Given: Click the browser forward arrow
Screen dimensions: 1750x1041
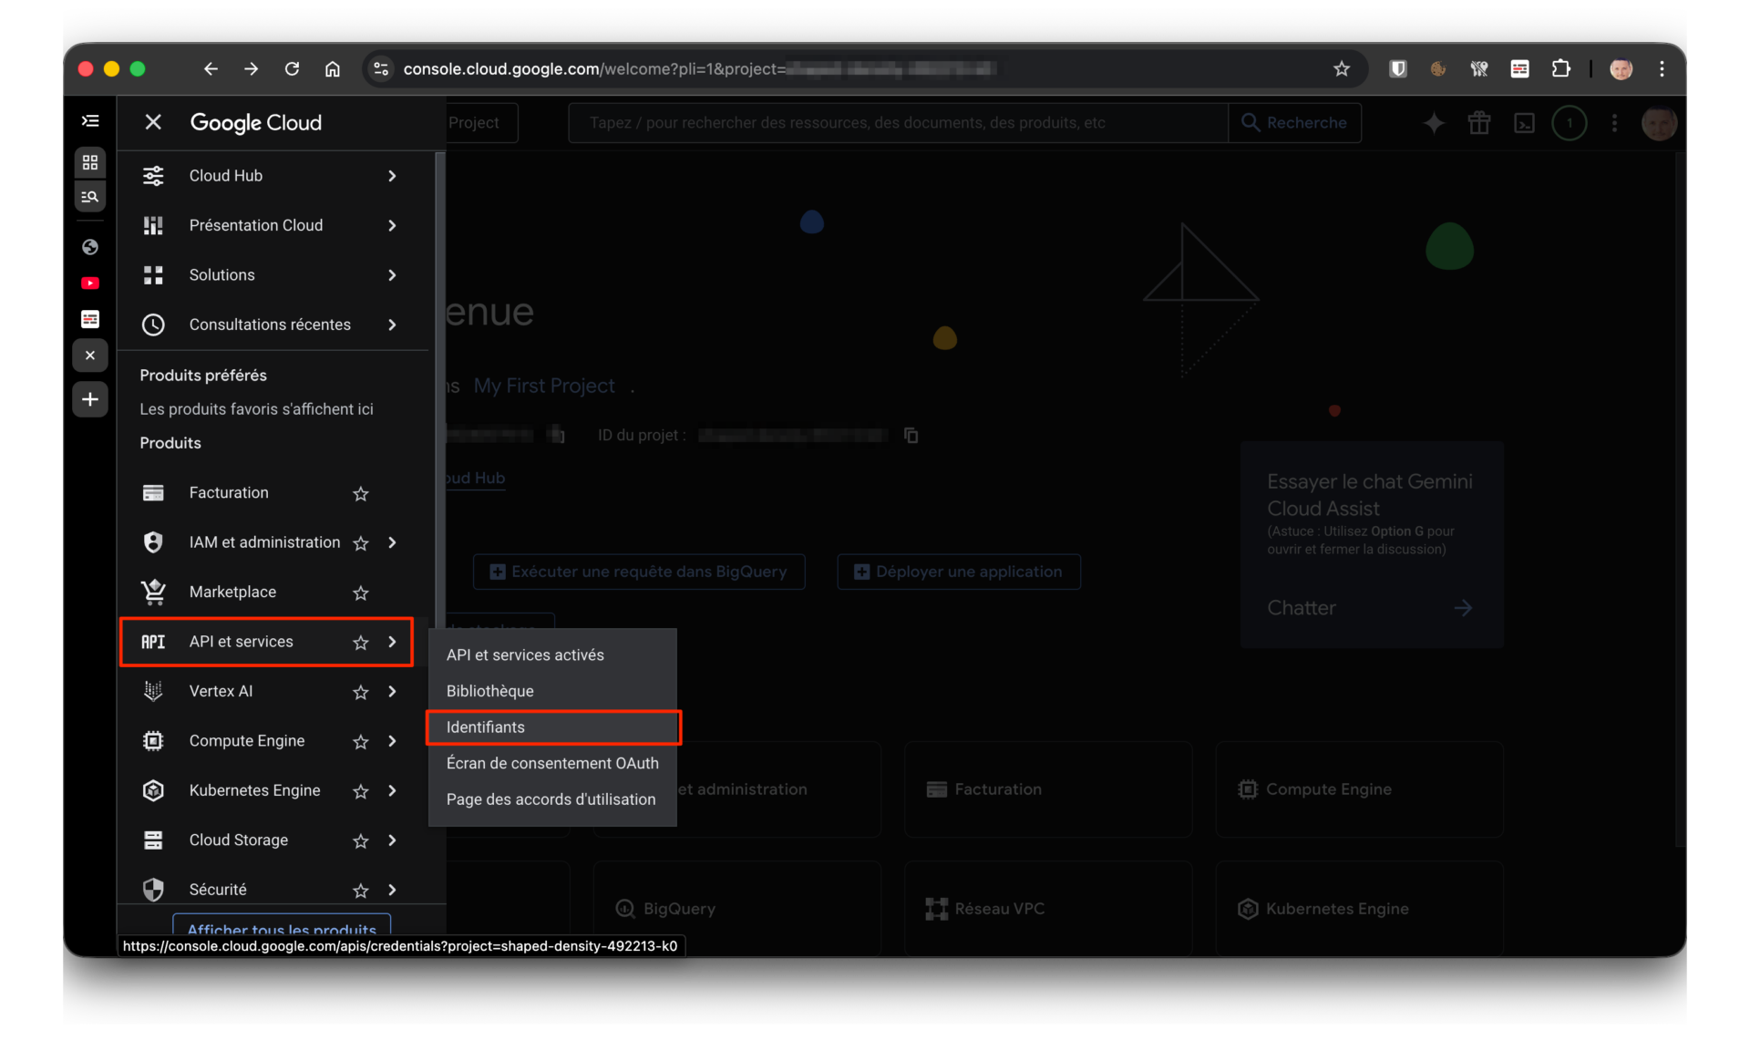Looking at the screenshot, I should tap(252, 69).
